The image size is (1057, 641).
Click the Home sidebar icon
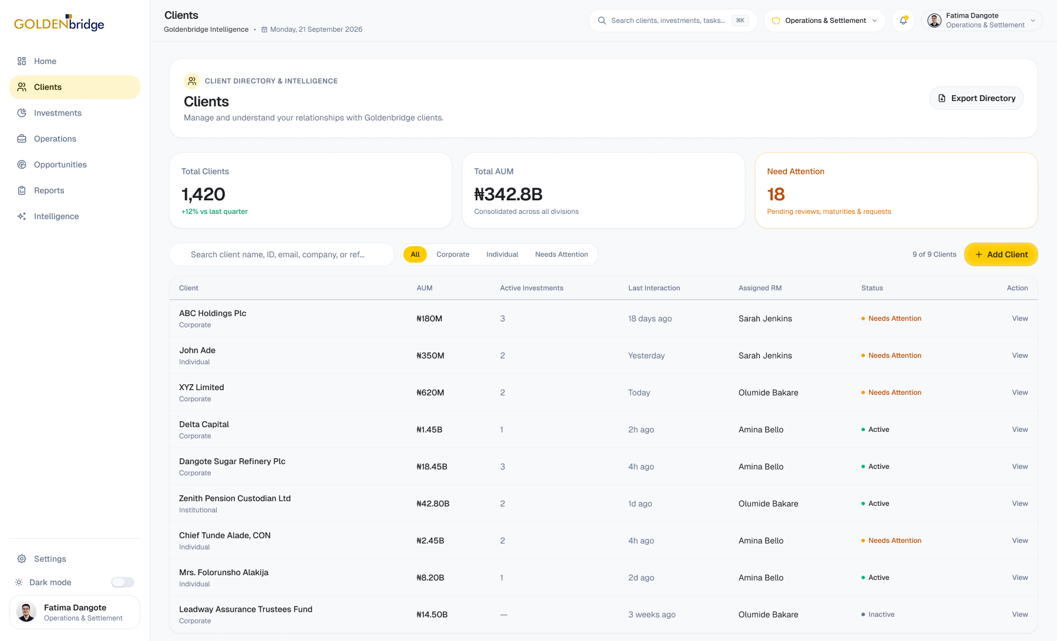[22, 61]
